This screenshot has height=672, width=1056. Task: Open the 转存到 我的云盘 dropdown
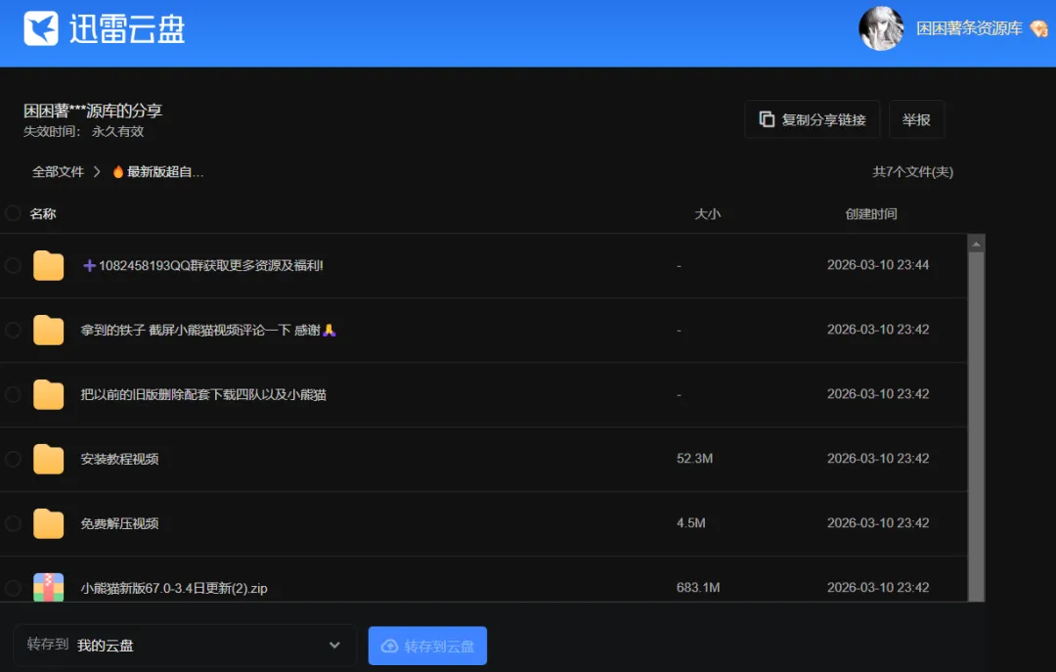pos(184,645)
